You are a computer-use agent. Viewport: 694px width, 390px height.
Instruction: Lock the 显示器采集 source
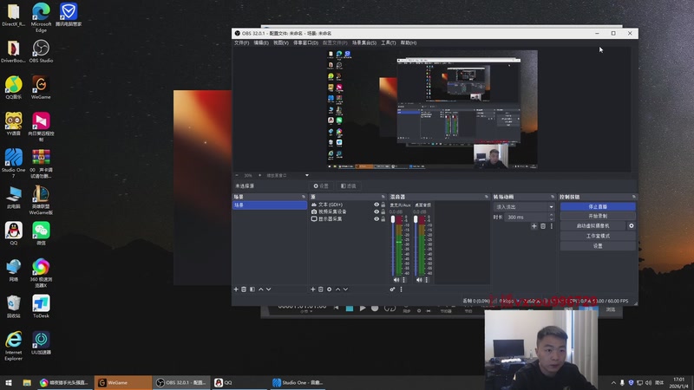point(383,219)
